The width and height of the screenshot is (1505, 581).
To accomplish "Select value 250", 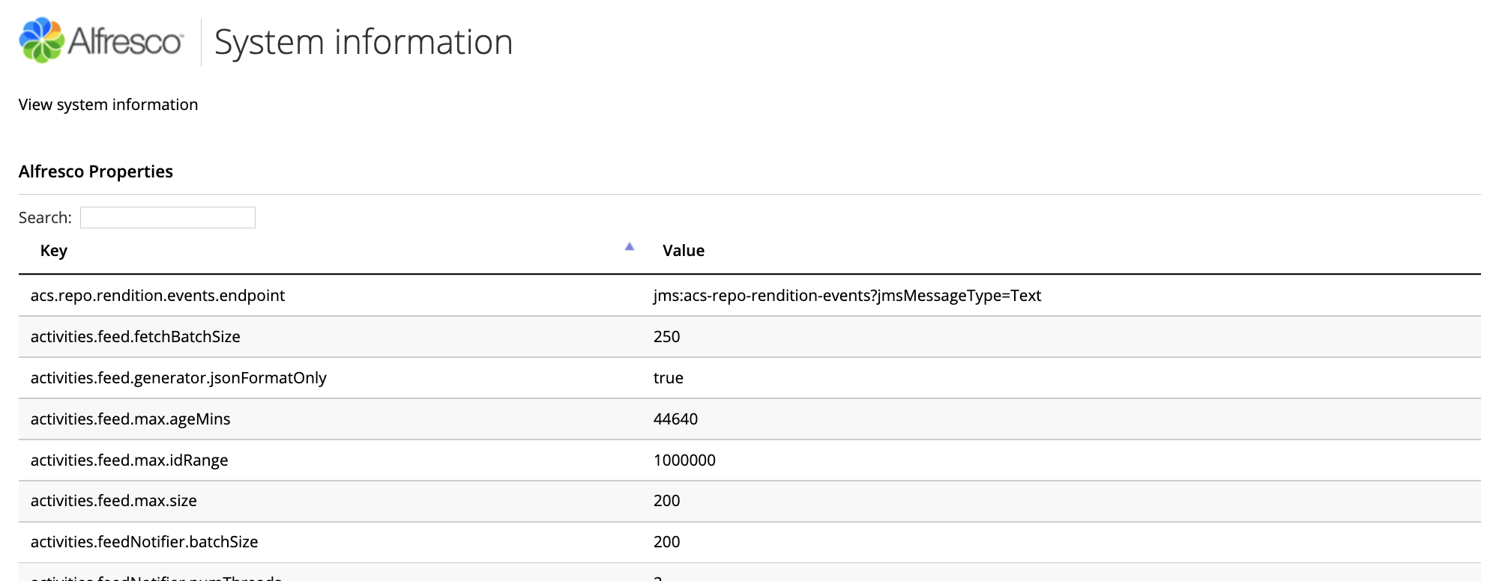I will [667, 337].
